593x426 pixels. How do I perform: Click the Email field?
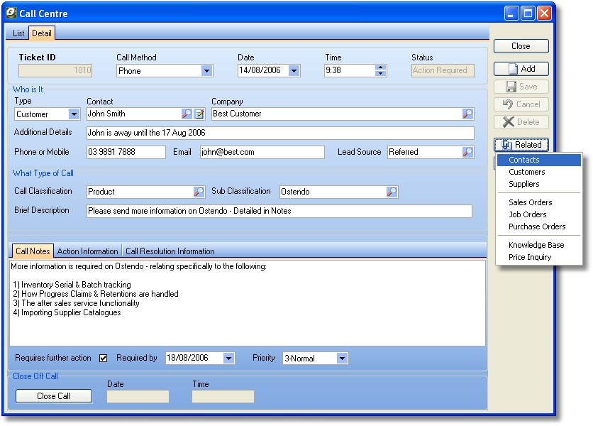coord(262,152)
